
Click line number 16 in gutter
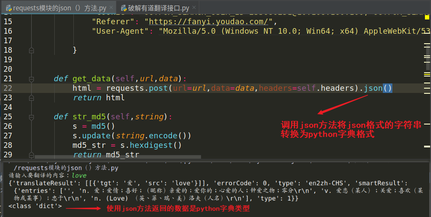coord(8,31)
